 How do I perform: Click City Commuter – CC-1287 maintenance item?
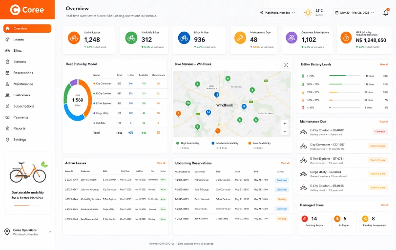[344, 146]
